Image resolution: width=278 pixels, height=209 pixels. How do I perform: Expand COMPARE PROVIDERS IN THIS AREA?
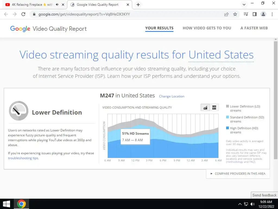click(x=238, y=174)
